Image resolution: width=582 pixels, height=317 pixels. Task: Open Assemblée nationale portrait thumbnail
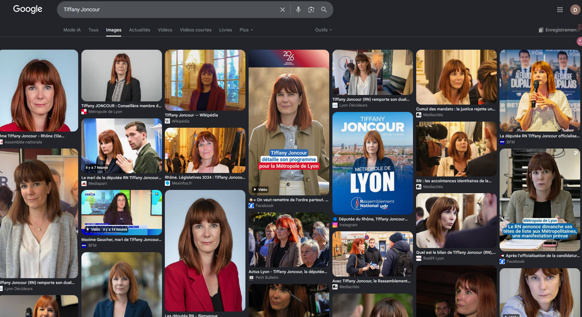coord(39,90)
